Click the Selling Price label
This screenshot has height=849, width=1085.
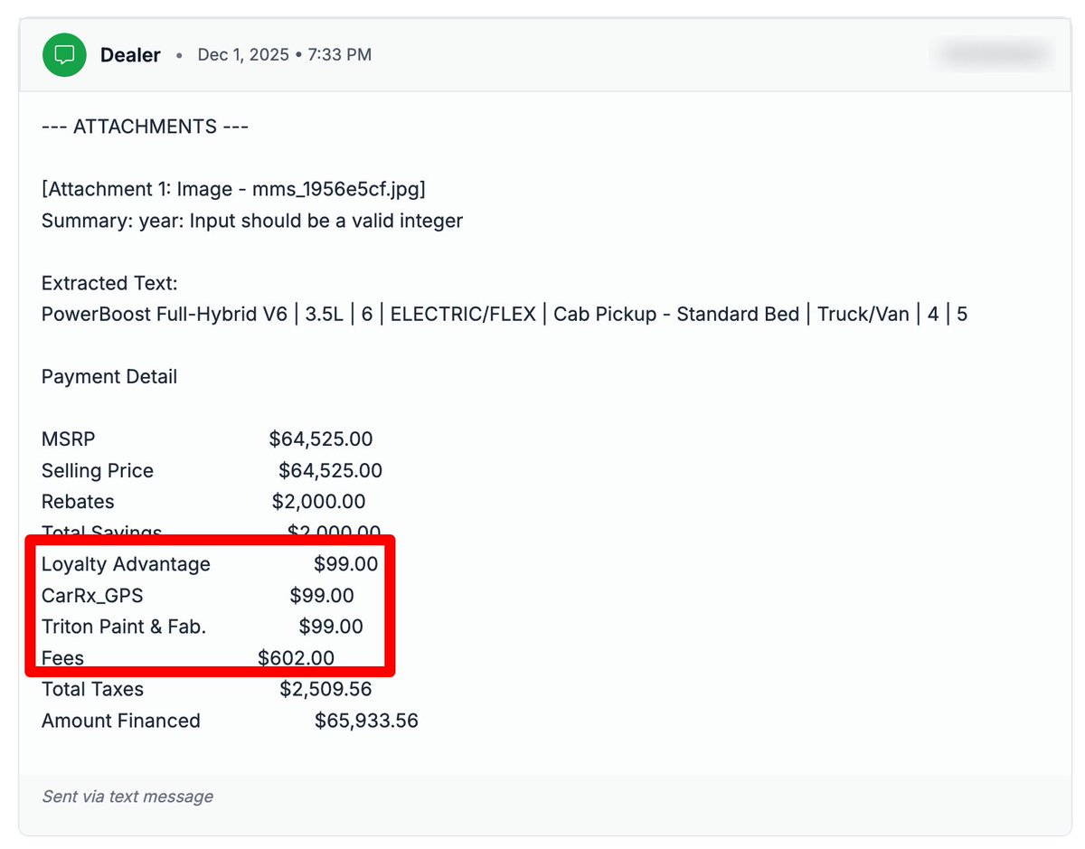[98, 471]
